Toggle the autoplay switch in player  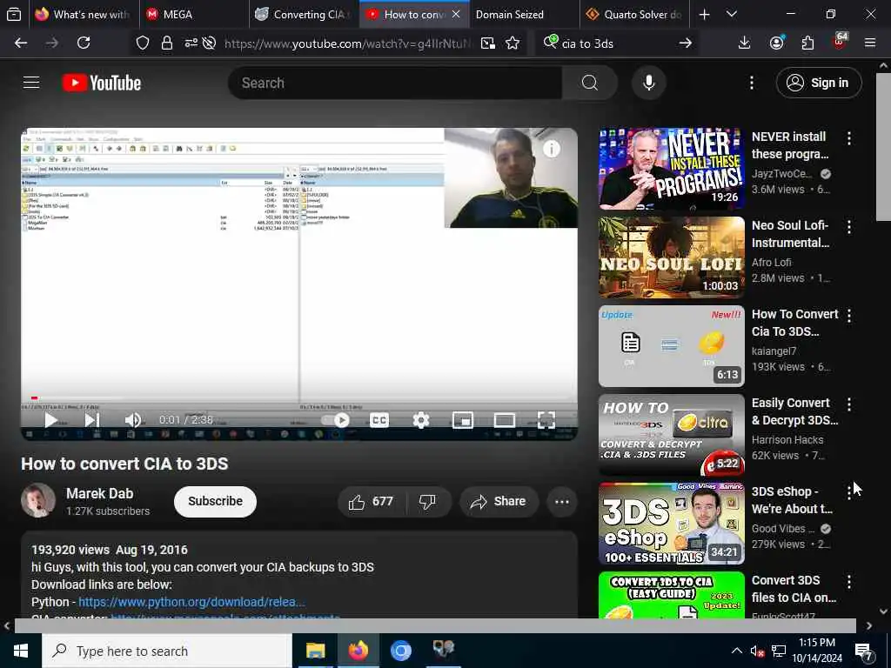(x=336, y=420)
